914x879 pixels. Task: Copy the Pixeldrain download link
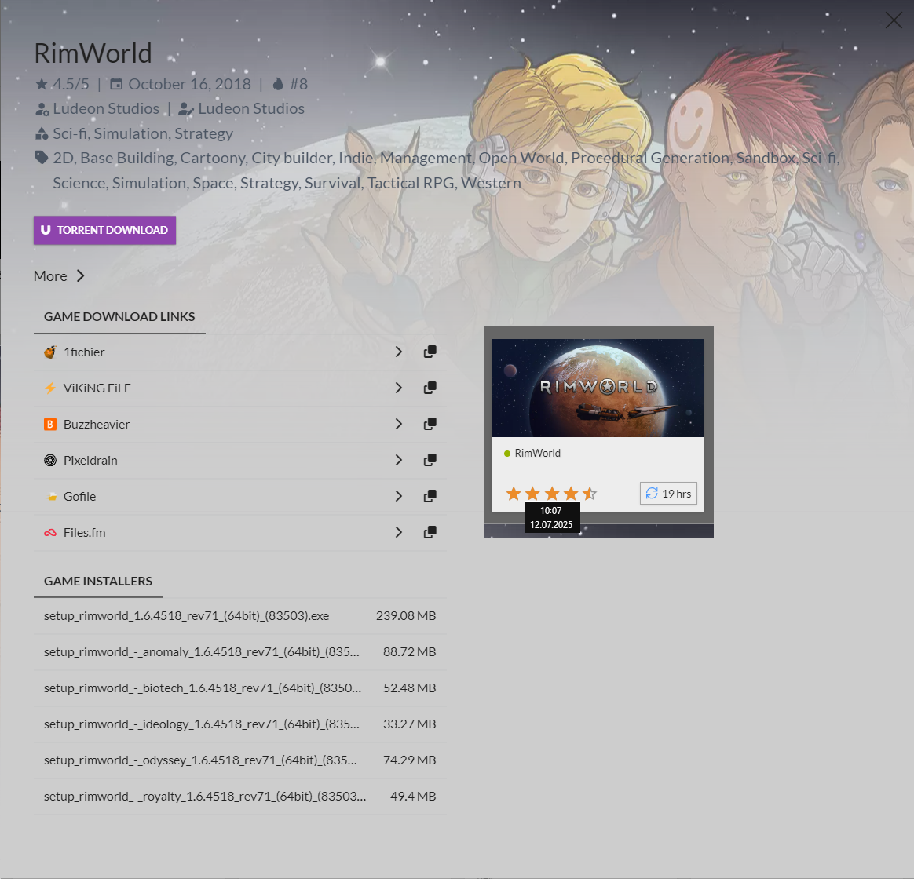pos(430,460)
